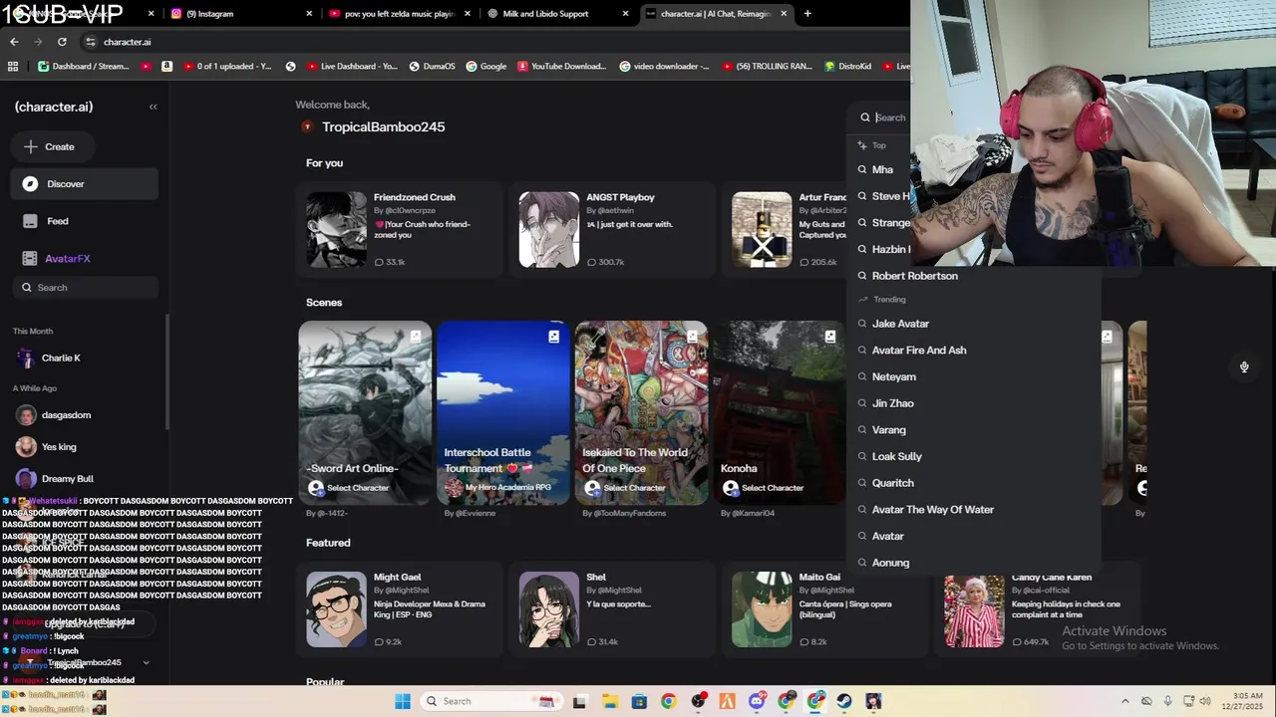The image size is (1276, 717).
Task: Collapse the character.ai sidebar
Action: coord(153,107)
